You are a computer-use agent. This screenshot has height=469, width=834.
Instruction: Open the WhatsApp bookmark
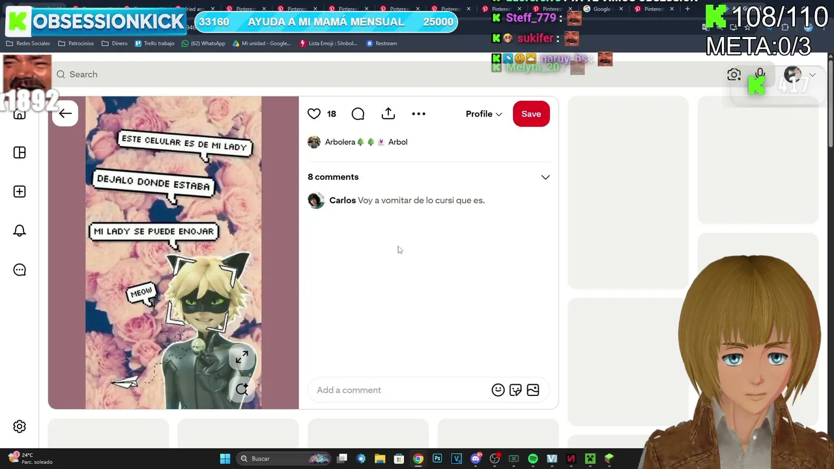[x=203, y=44]
